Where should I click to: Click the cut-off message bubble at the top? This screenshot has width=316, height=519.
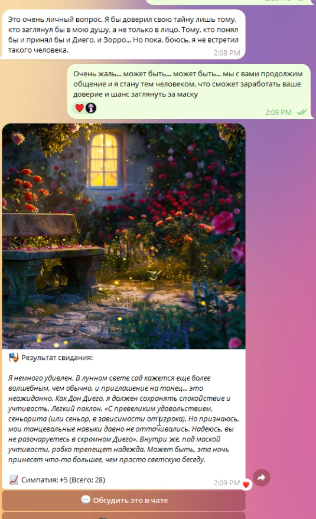(x=229, y=2)
